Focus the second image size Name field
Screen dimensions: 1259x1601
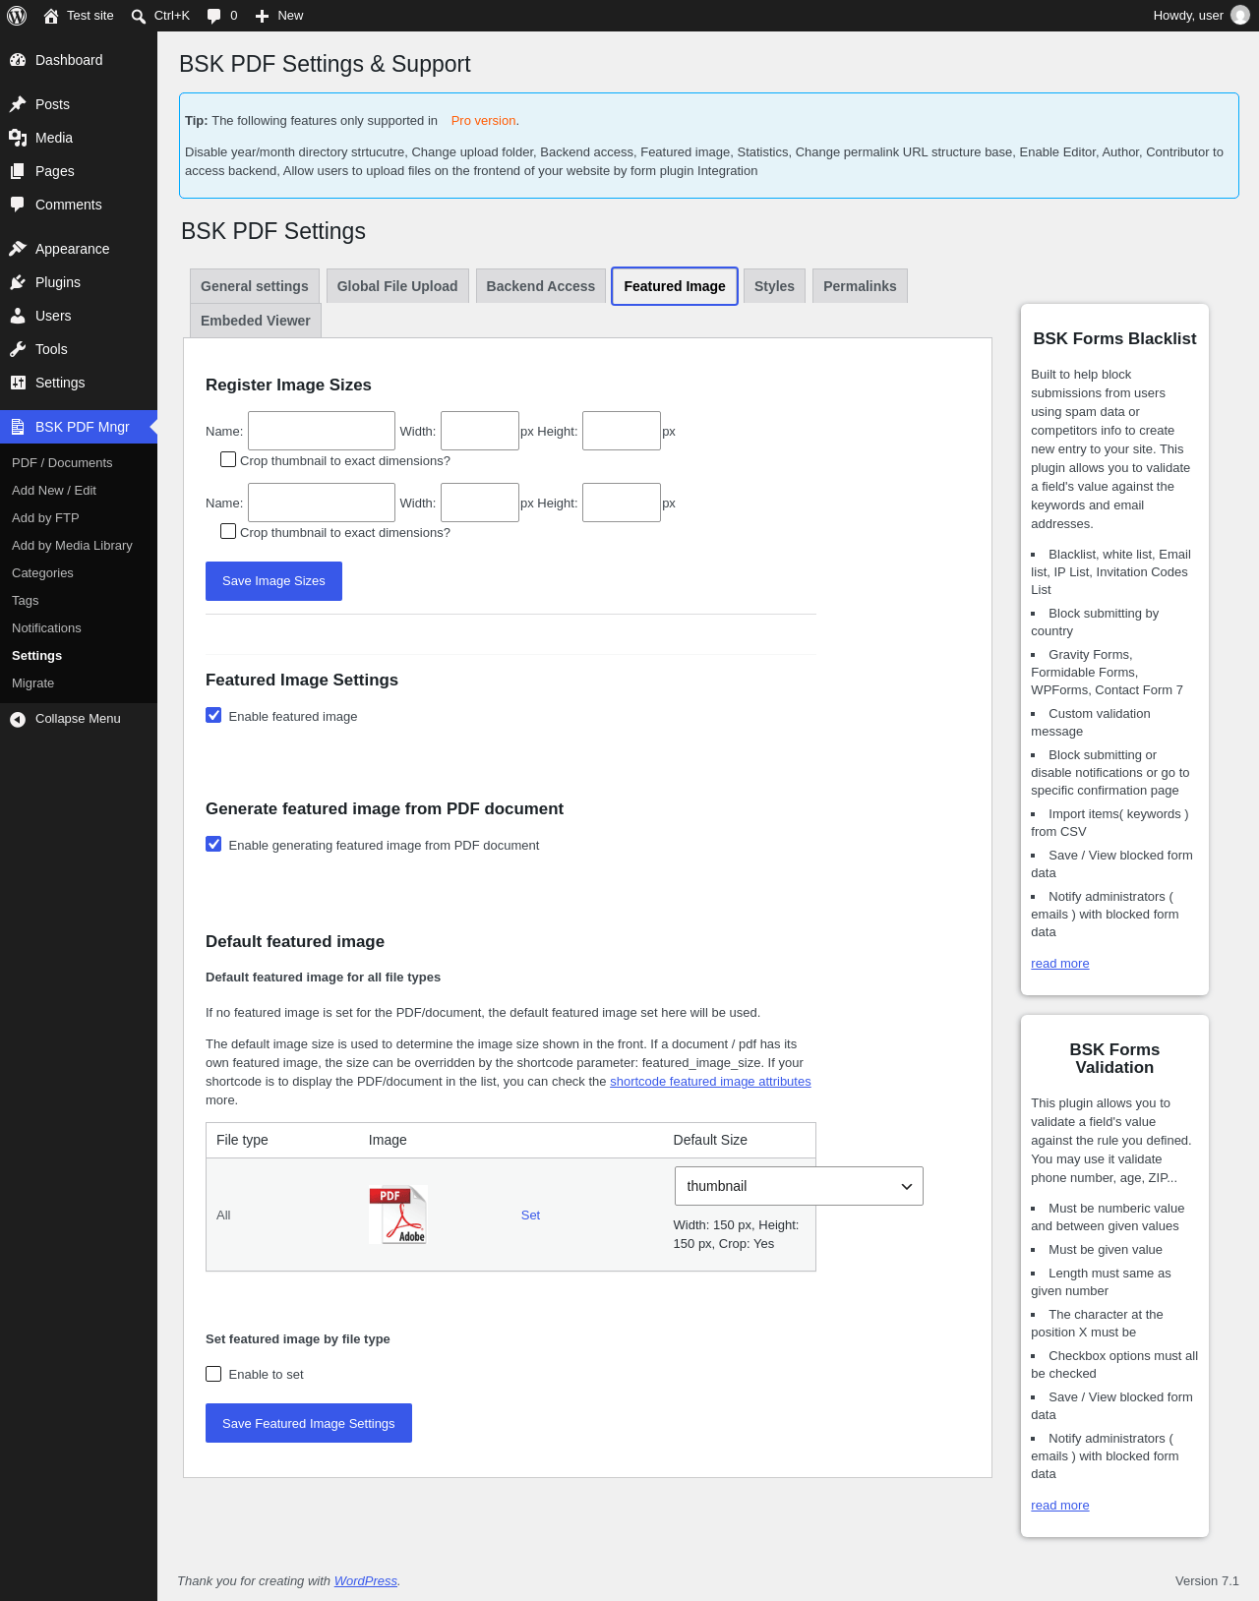(322, 503)
